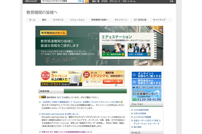Go to ソリューション navigation tab
This screenshot has width=202, height=134.
(x=77, y=20)
